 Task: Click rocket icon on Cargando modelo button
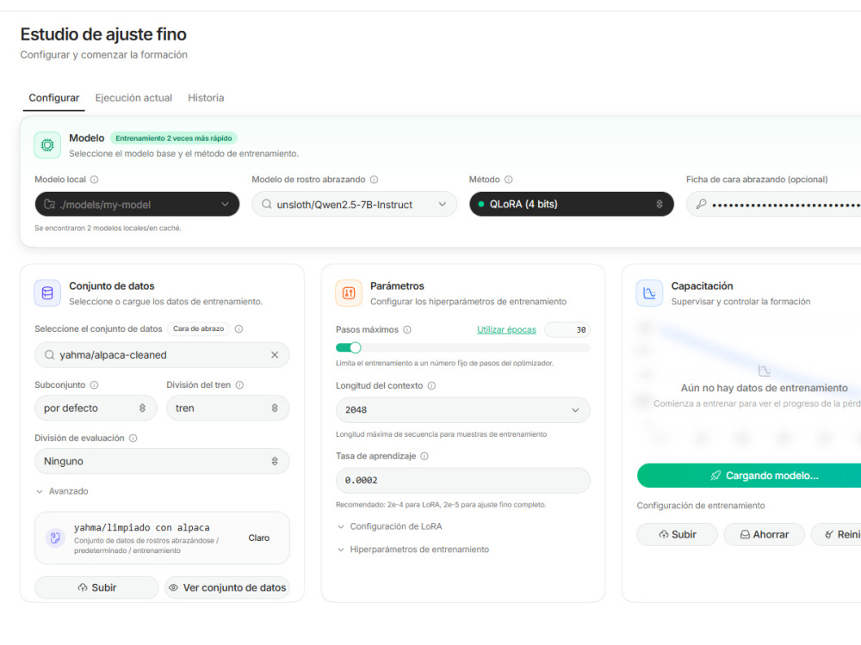[x=715, y=476]
